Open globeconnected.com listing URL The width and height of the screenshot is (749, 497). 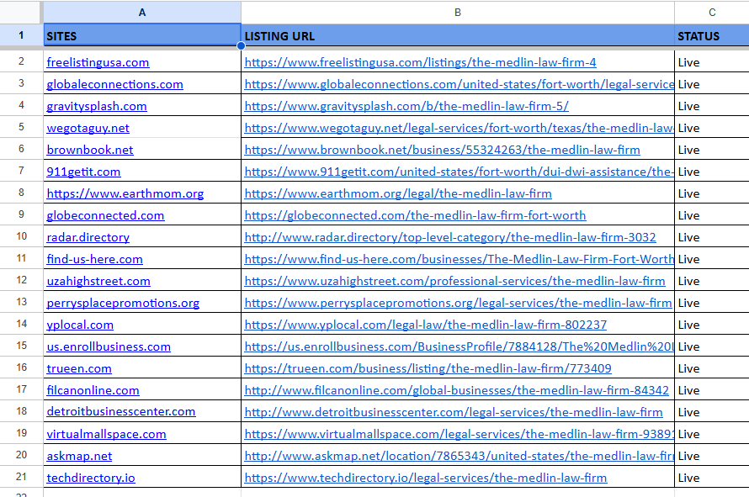coord(415,216)
